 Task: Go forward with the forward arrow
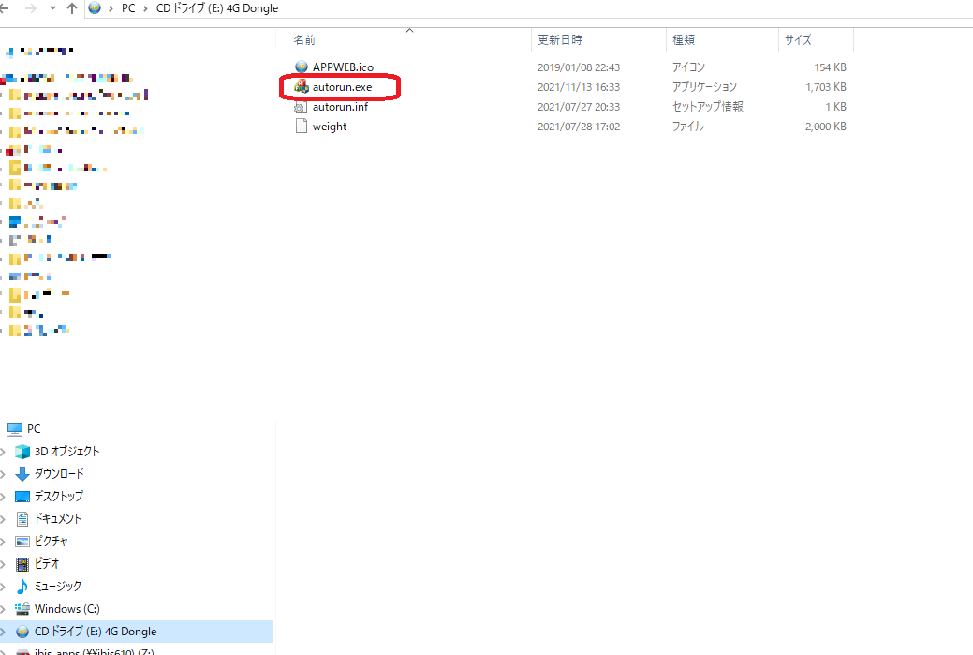click(x=30, y=8)
